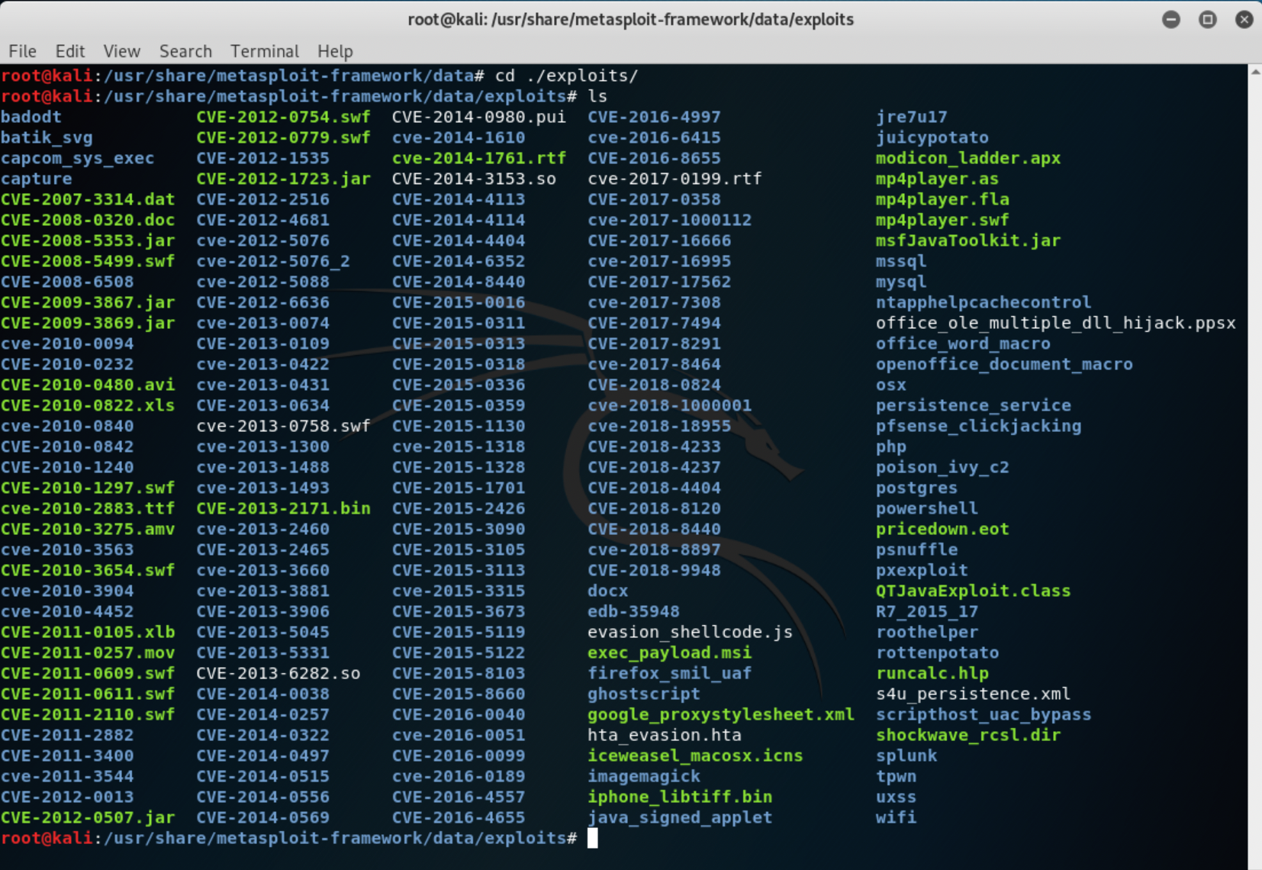Screen dimensions: 1262x870
Task: Click the entry 'CVE-2014-0569'
Action: click(x=262, y=817)
